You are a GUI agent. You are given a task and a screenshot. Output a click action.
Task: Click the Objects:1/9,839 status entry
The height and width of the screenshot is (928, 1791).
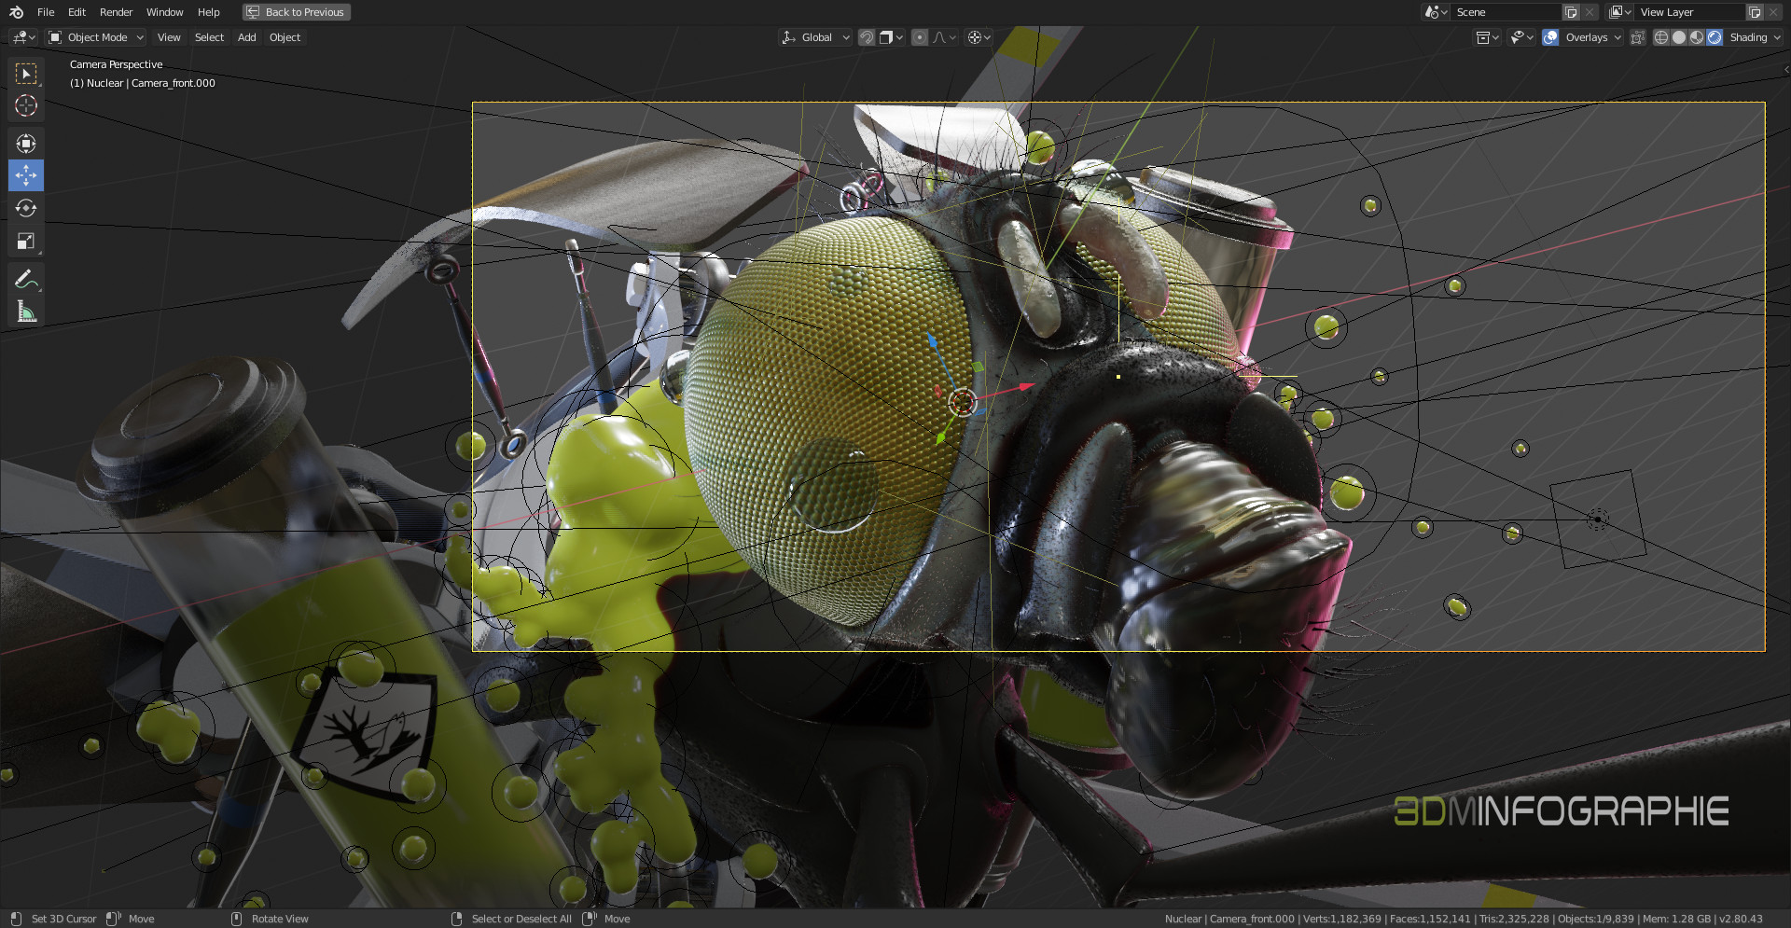1596,919
